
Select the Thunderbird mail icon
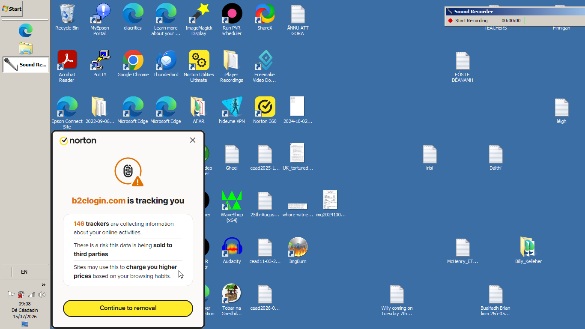(166, 64)
